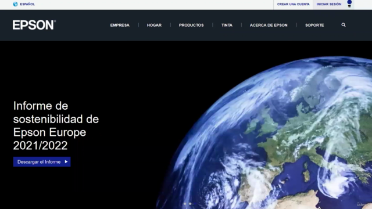The image size is (372, 209).
Task: Open the Productos menu
Action: click(x=191, y=25)
